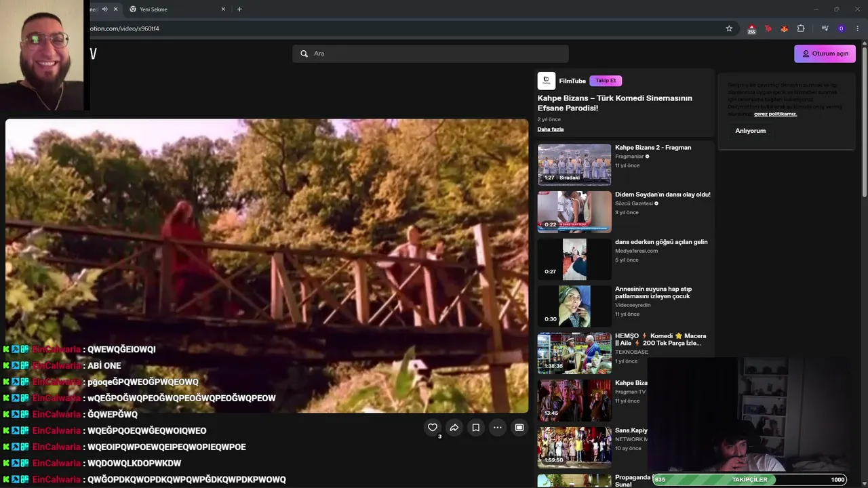Click the Oturum açın sign-in button

click(825, 54)
